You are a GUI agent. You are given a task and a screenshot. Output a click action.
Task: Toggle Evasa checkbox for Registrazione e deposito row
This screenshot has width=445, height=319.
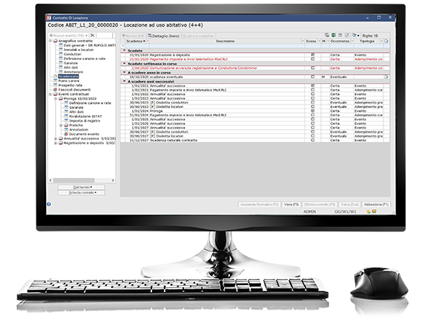(313, 55)
